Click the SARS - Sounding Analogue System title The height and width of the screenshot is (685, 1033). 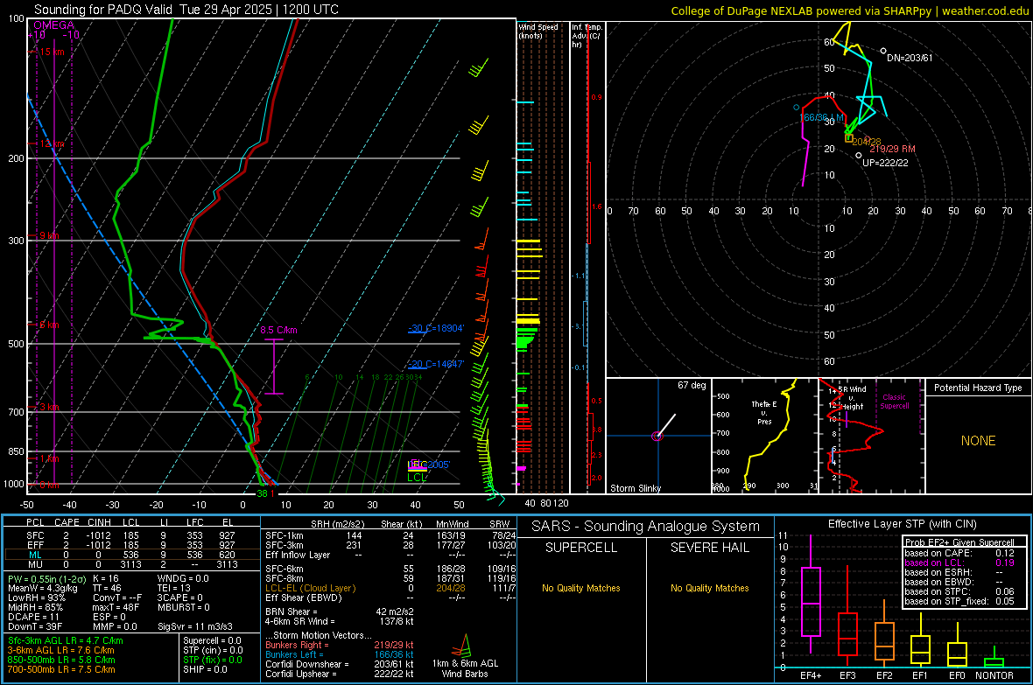point(646,527)
